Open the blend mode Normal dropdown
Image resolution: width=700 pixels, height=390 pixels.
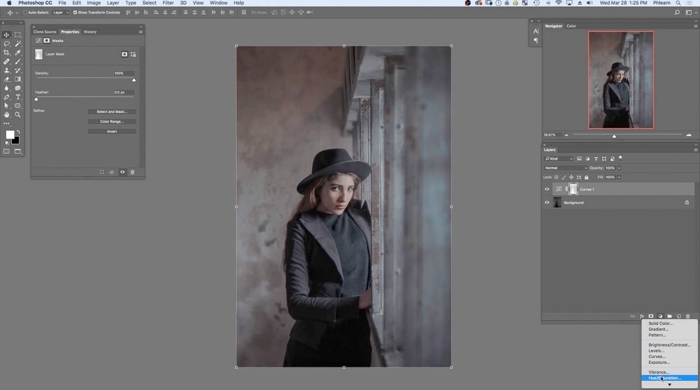(565, 168)
